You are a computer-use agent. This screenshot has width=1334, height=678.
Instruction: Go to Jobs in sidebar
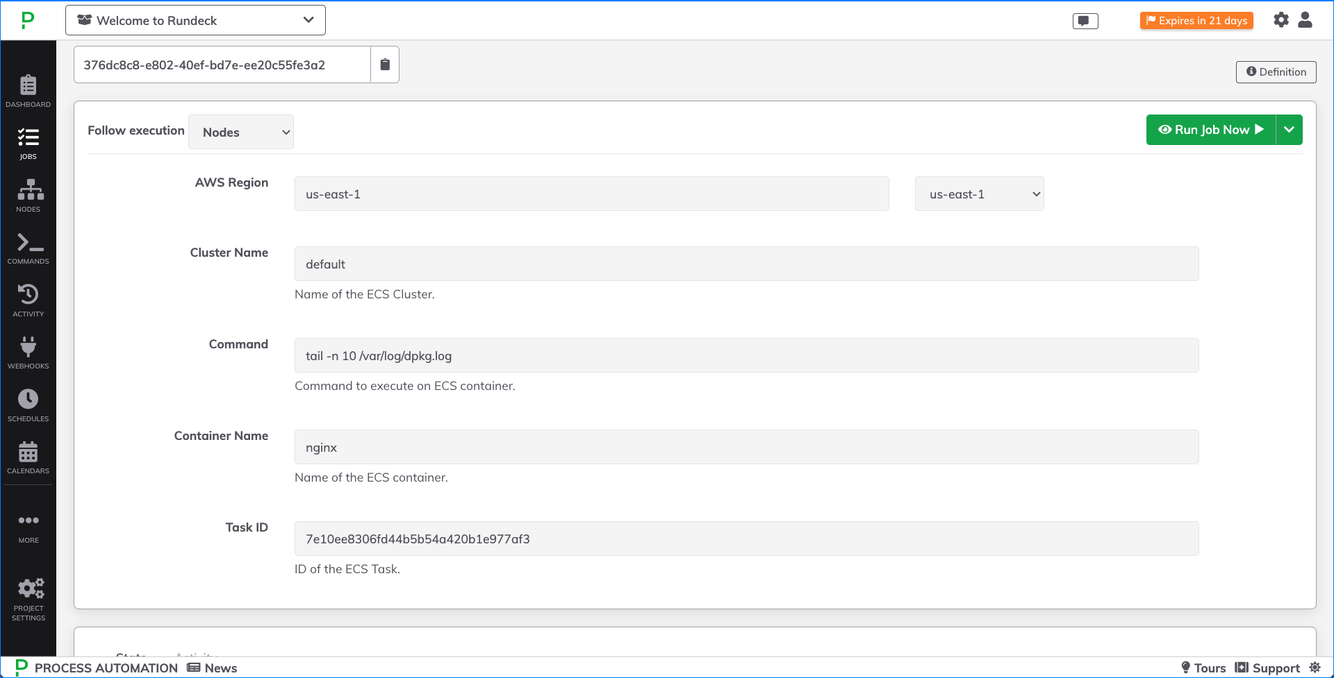28,144
